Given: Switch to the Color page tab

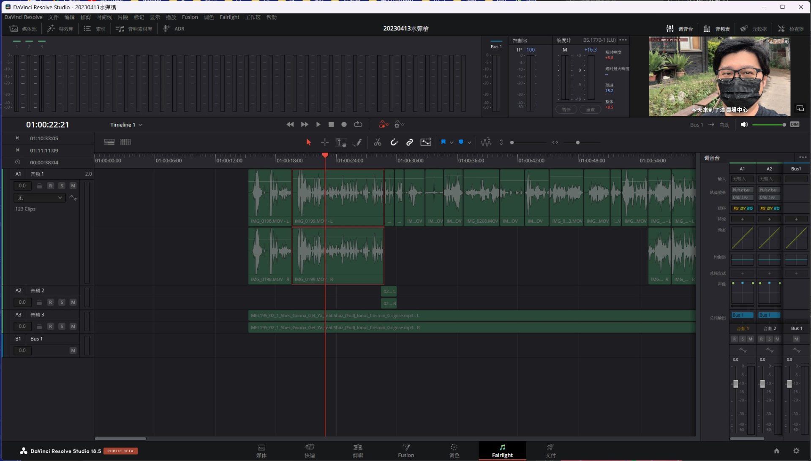Looking at the screenshot, I should pos(454,450).
